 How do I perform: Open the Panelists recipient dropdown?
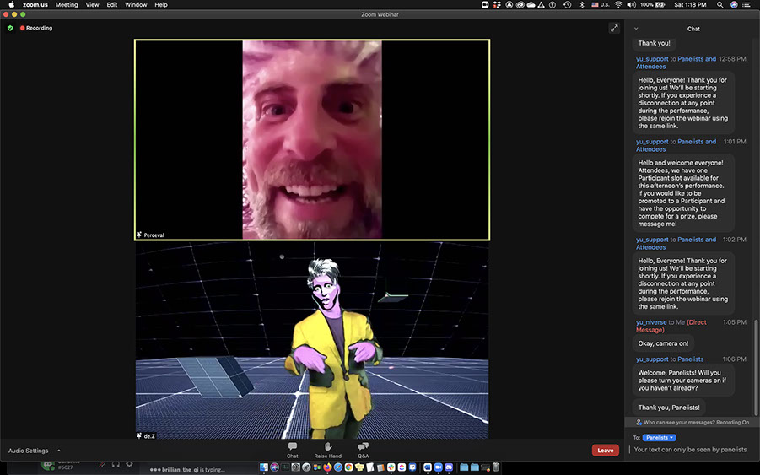point(660,438)
